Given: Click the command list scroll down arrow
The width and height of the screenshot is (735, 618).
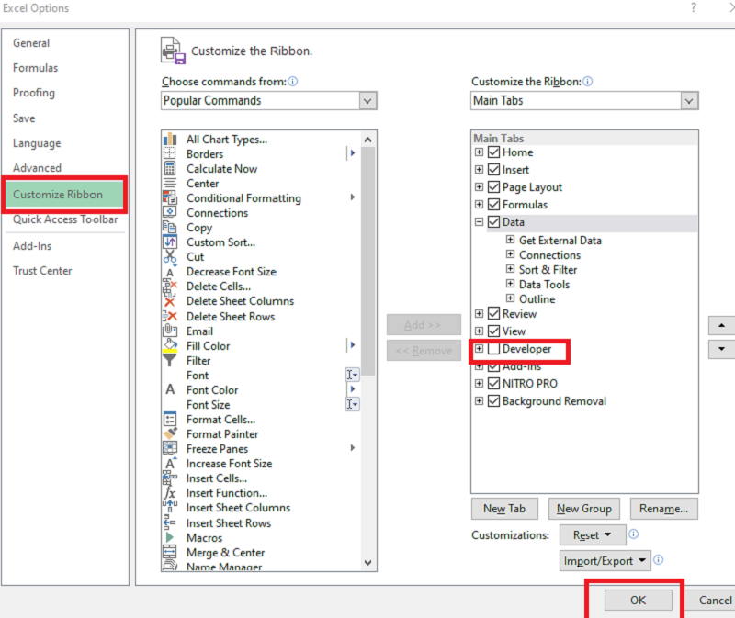Looking at the screenshot, I should 368,563.
